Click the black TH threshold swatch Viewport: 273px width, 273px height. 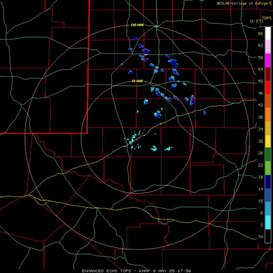click(268, 236)
